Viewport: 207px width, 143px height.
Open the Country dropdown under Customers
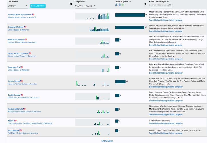point(18,6)
